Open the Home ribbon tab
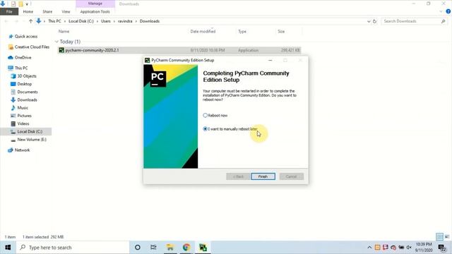Screen dimensions: 452x254 pos(28,11)
